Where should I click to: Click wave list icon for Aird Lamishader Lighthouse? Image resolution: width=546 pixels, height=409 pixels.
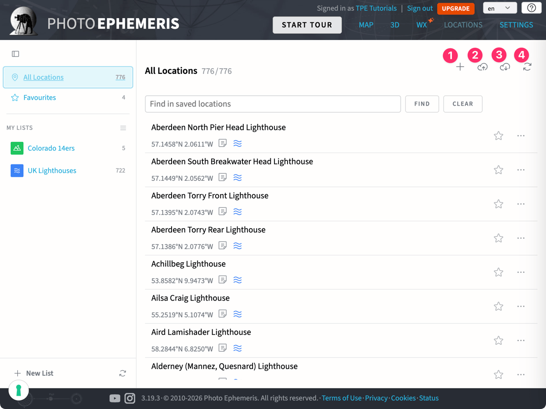[x=238, y=348]
